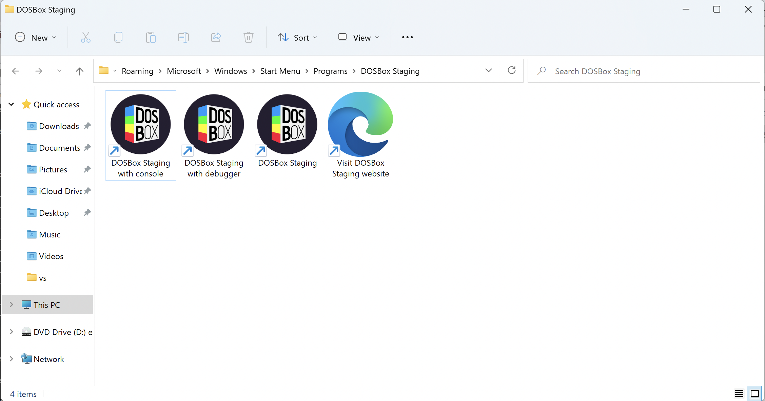This screenshot has height=401, width=765.
Task: Open the New item dropdown
Action: point(35,37)
